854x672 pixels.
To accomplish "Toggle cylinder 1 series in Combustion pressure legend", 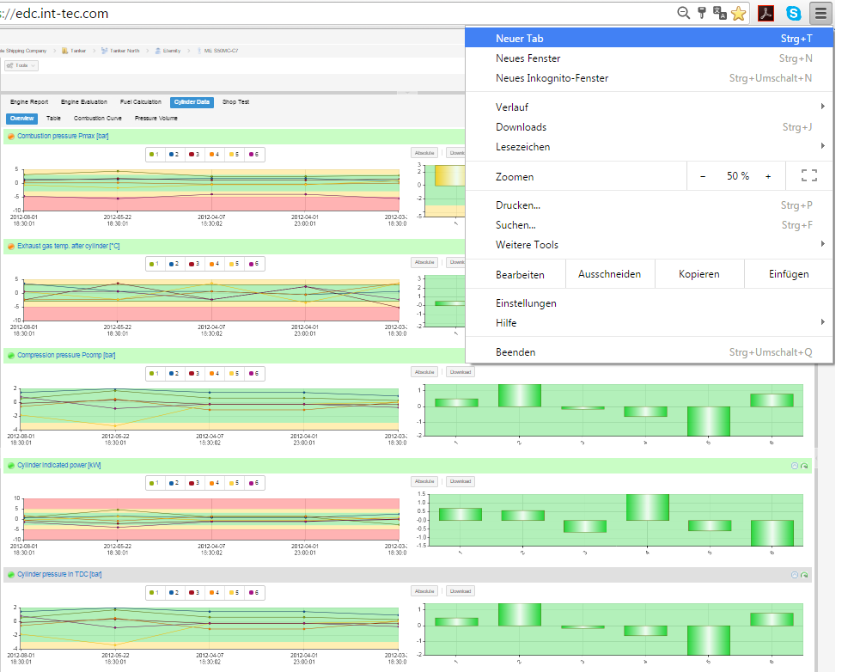I will 155,155.
